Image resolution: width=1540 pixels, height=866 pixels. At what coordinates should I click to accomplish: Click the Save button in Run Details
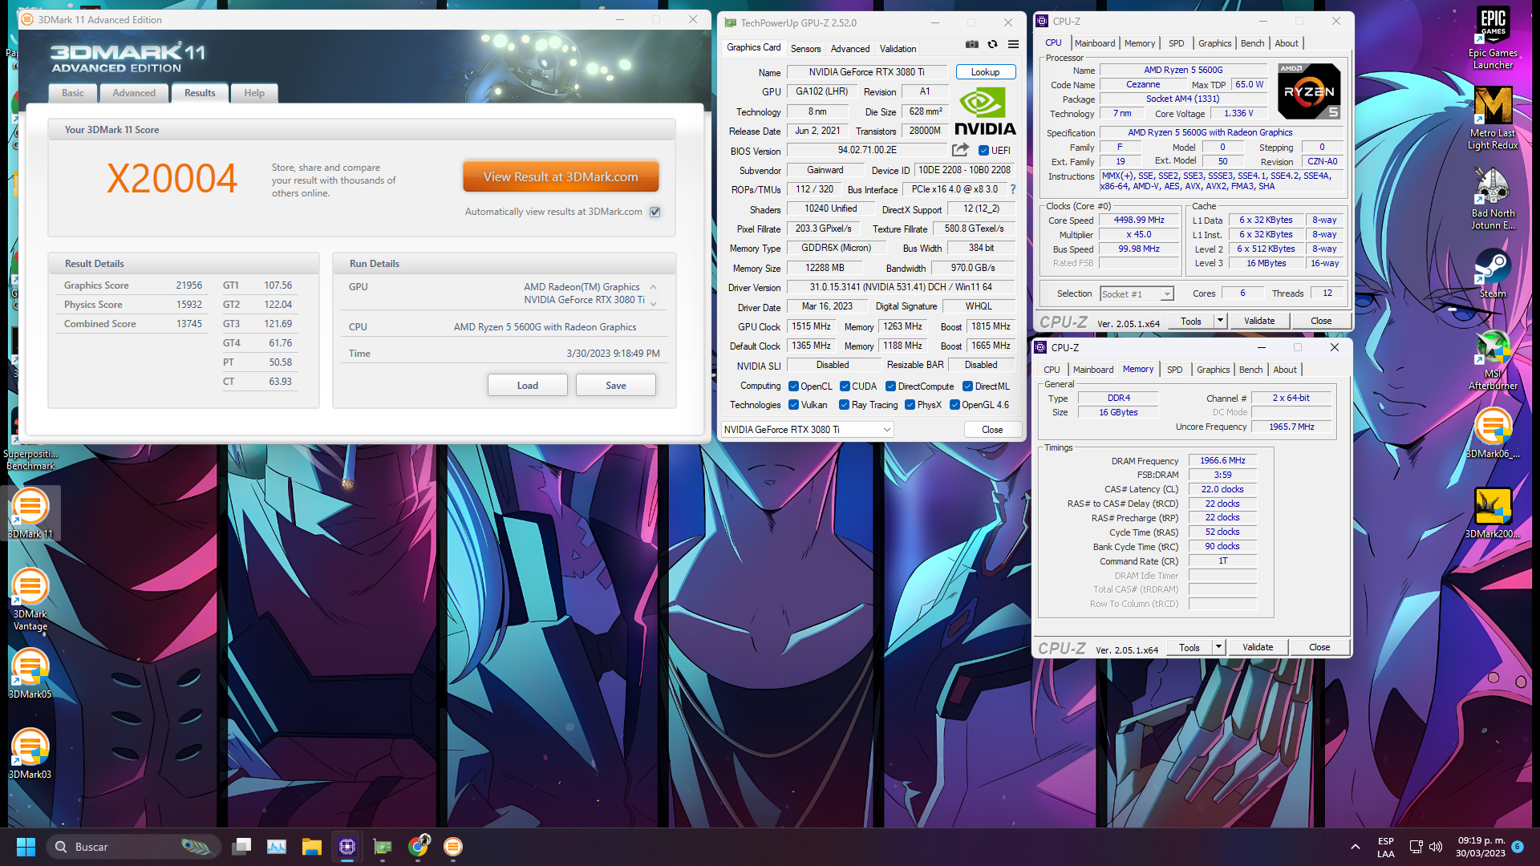point(616,386)
